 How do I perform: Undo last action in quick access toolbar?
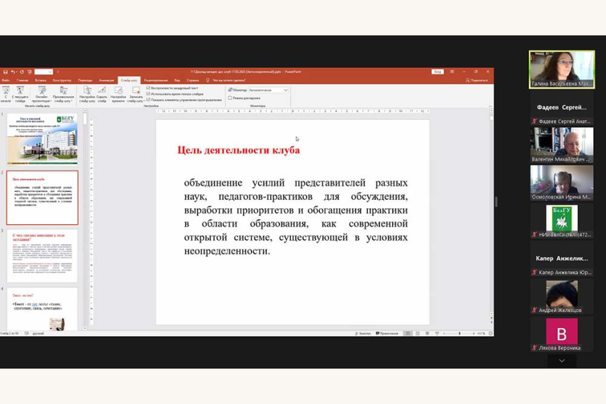(13, 72)
